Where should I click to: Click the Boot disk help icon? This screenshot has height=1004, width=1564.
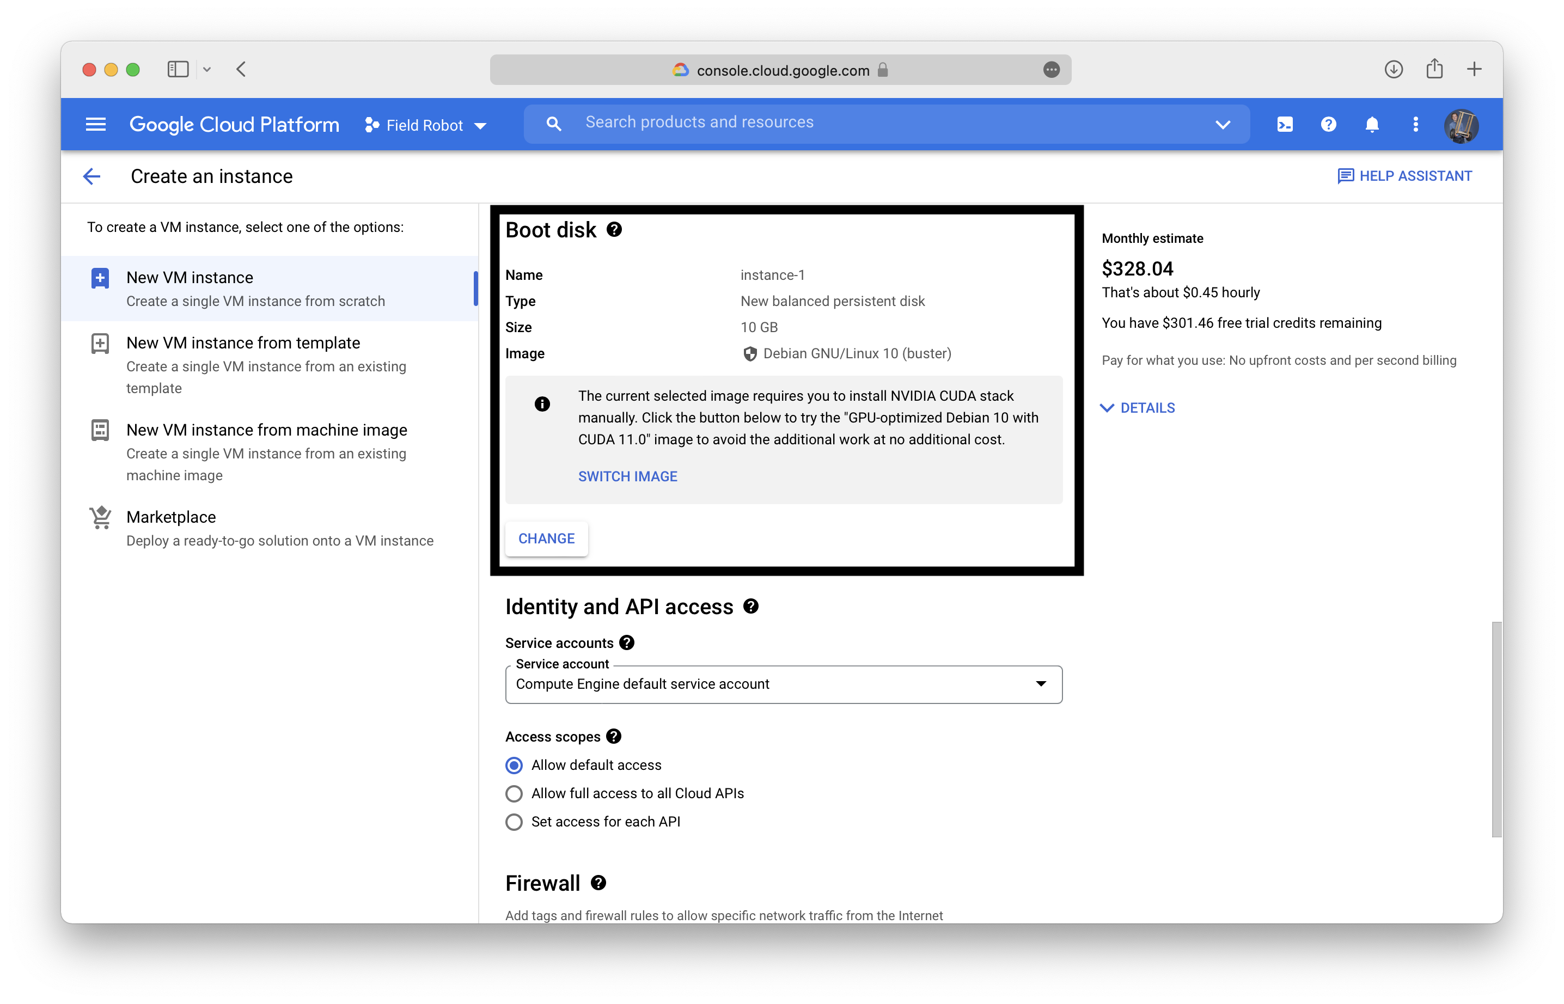coord(614,229)
